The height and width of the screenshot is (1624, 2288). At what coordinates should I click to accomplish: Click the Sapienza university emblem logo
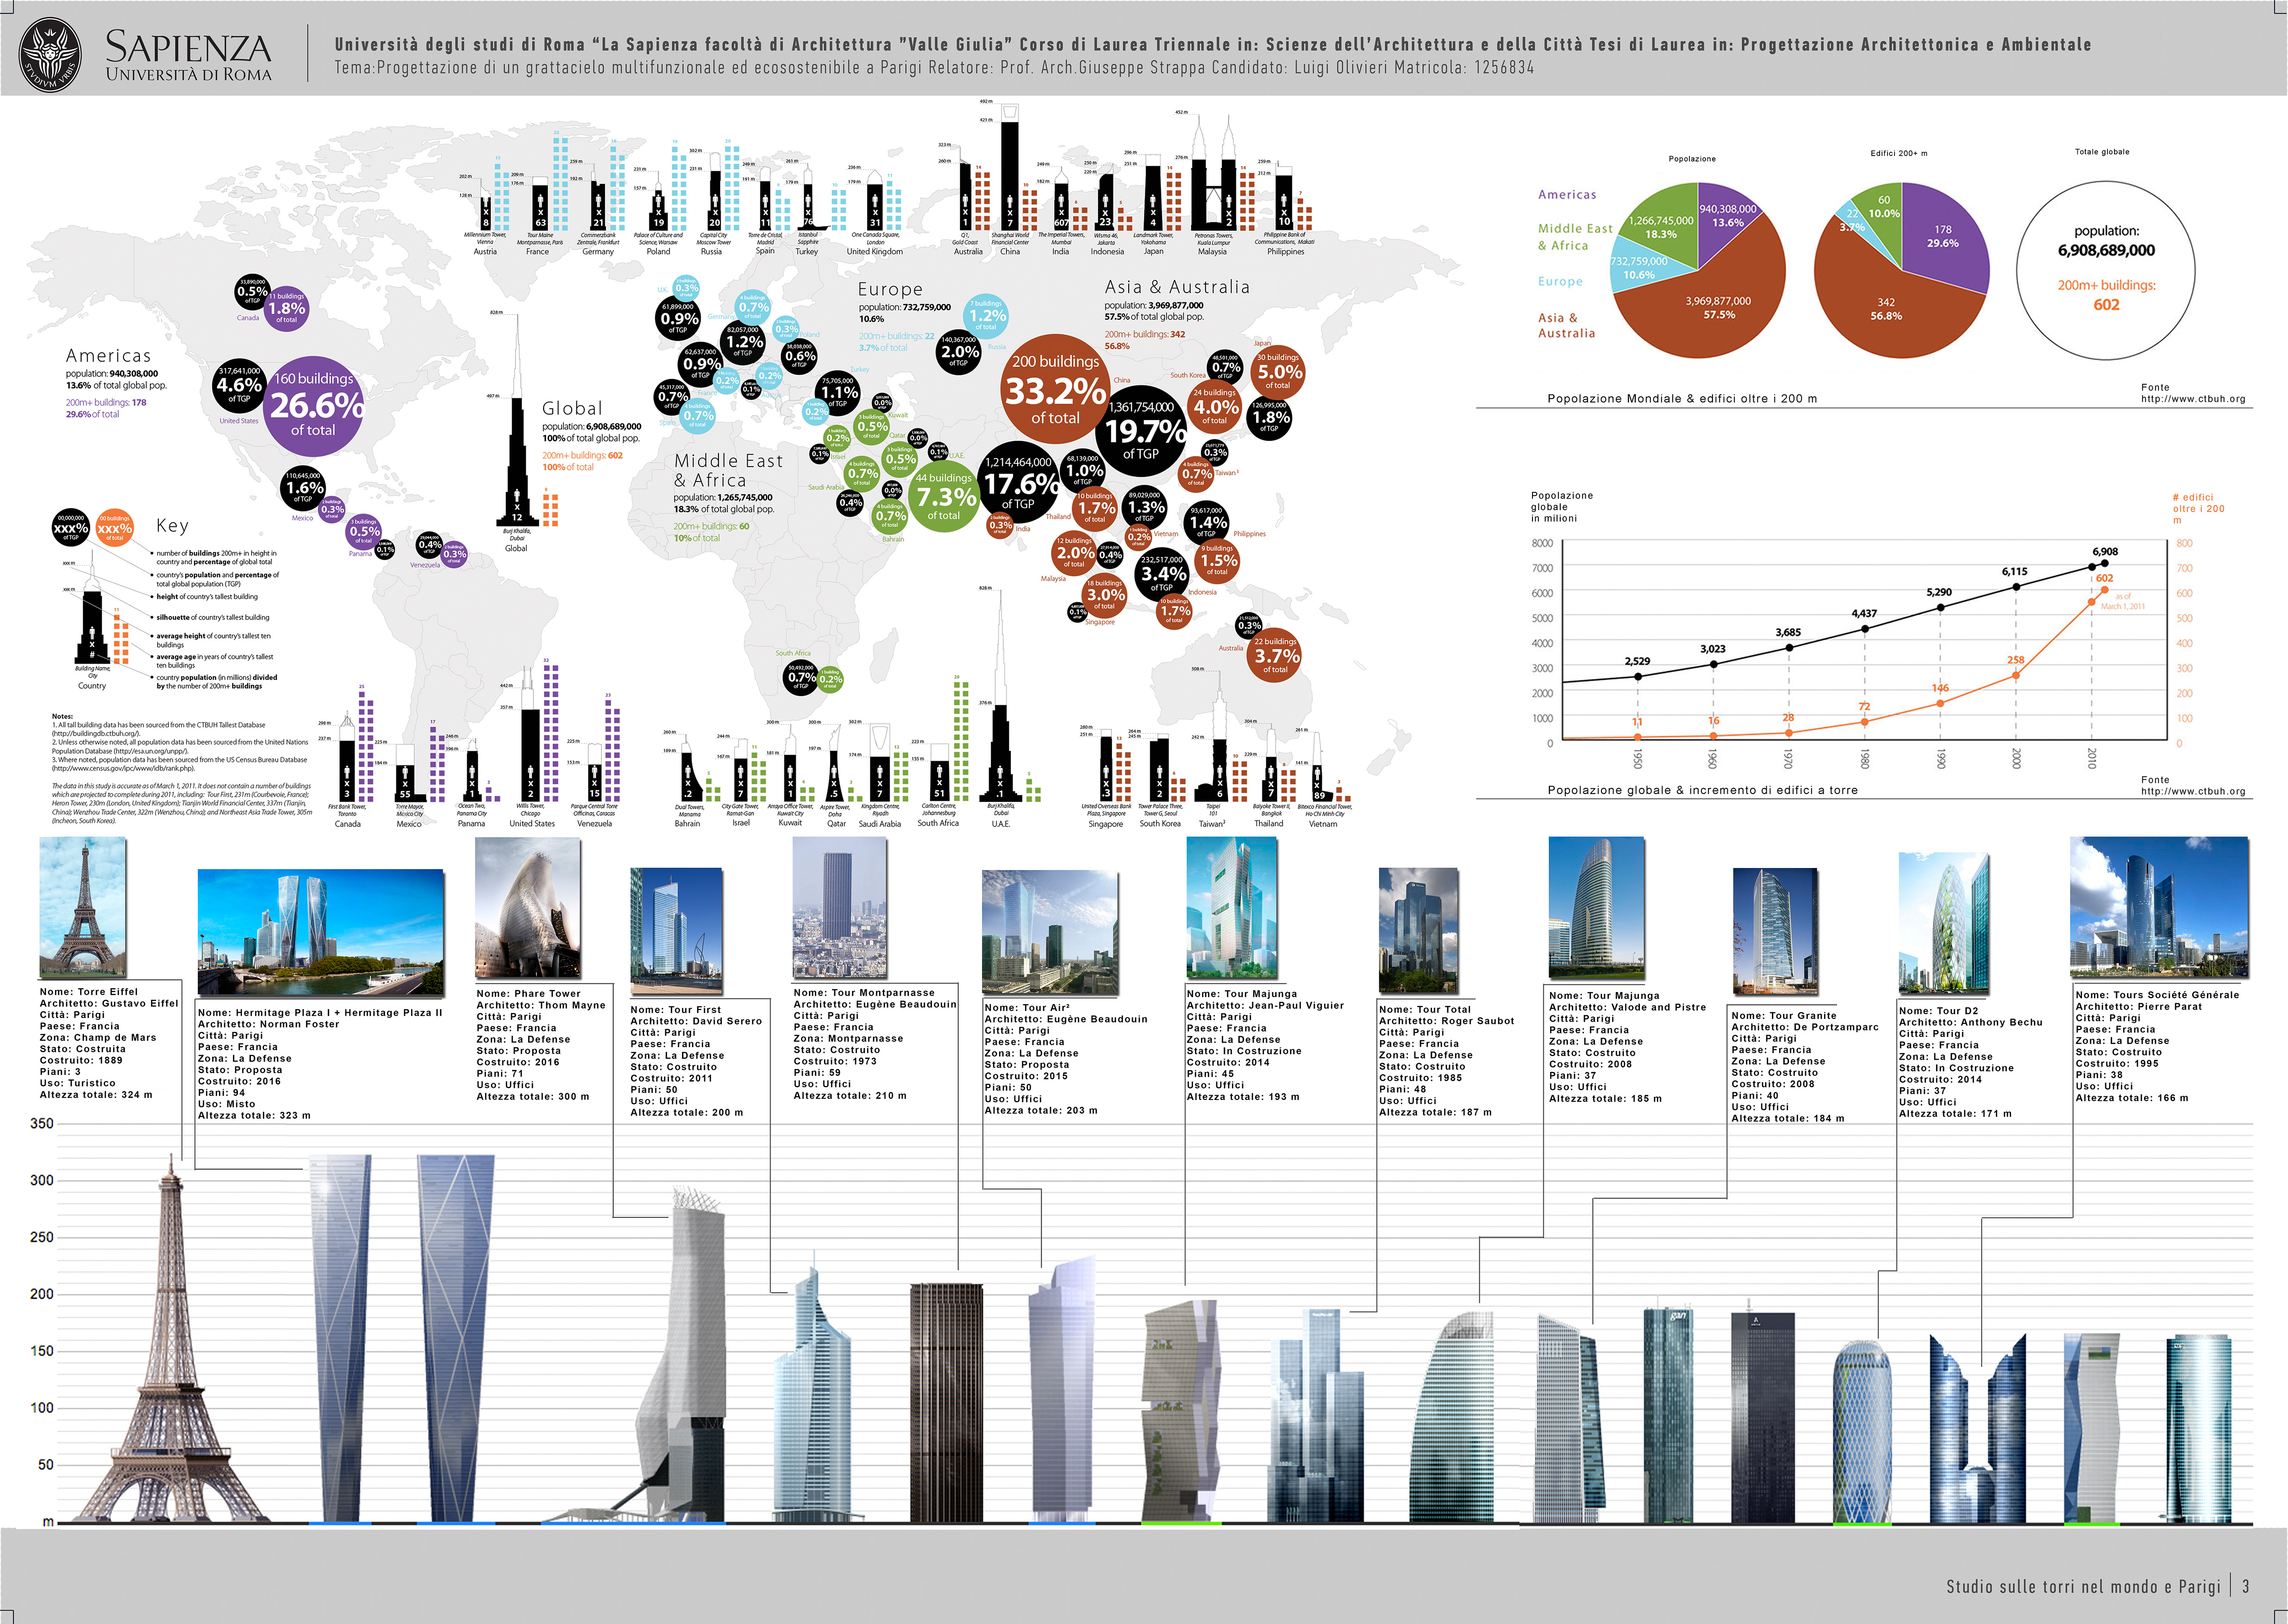coord(52,55)
